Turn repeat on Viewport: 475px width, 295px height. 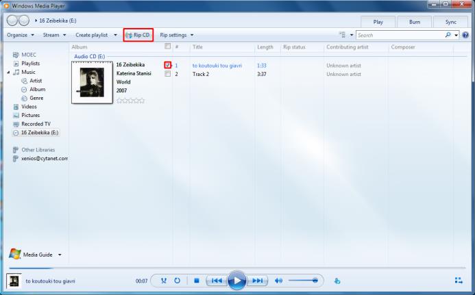(x=178, y=281)
